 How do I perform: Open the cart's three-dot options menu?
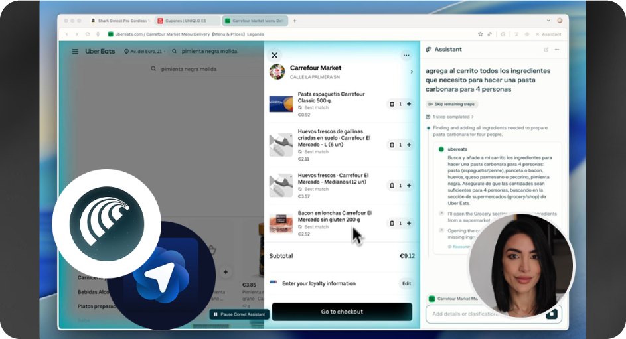[406, 55]
